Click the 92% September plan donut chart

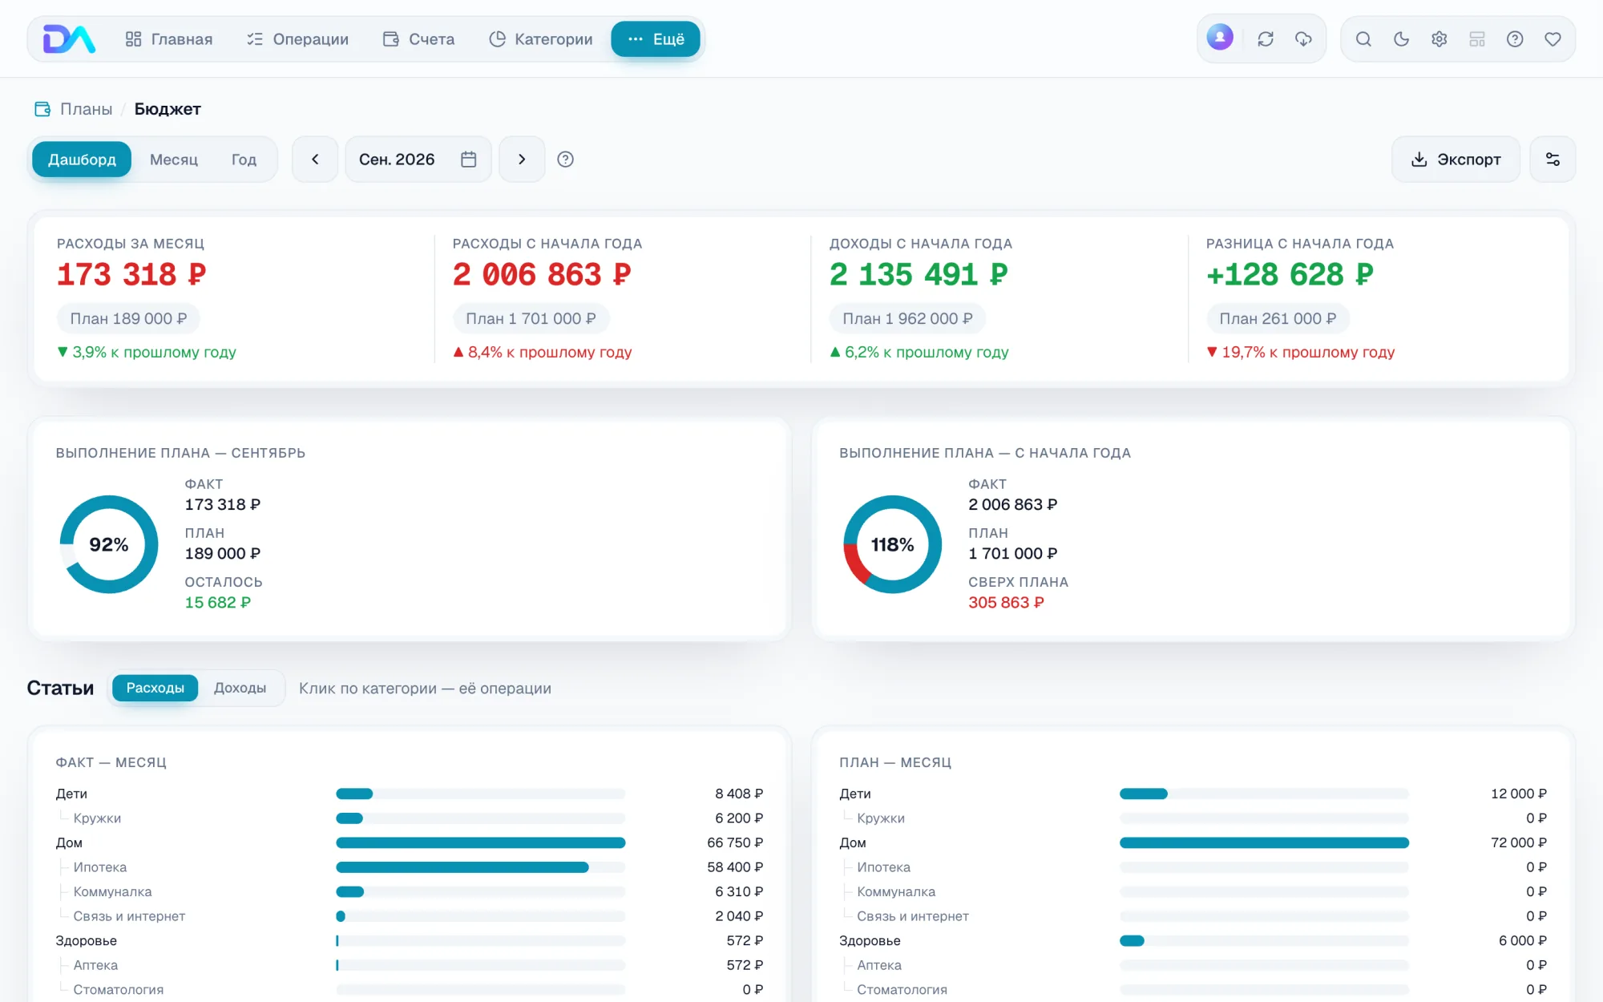(109, 544)
